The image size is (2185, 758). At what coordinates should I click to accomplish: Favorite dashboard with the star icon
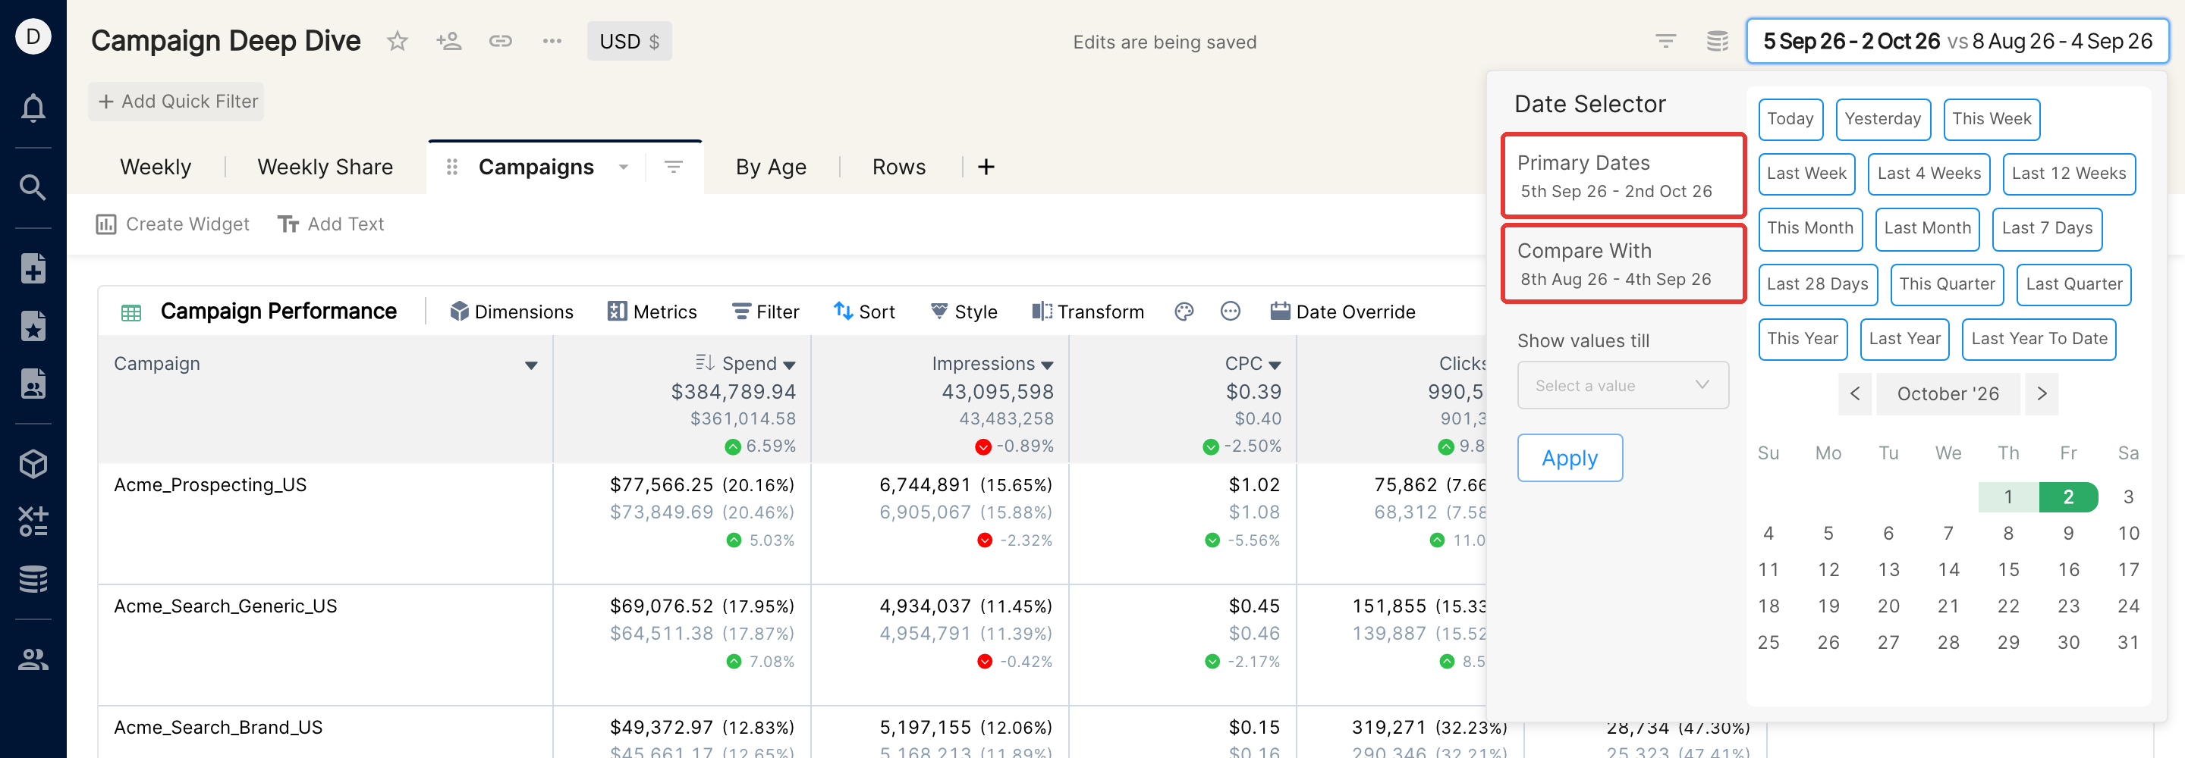(x=397, y=41)
